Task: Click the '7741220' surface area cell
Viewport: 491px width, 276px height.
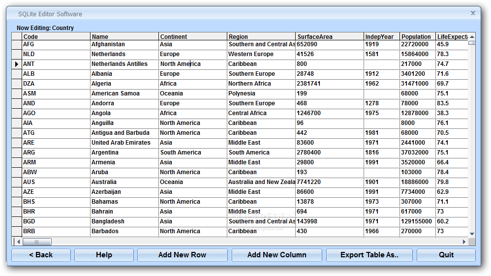Action: [330, 182]
